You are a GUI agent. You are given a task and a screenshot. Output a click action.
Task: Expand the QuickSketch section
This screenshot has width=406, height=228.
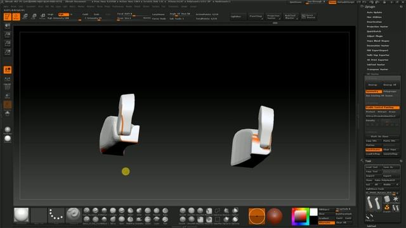pyautogui.click(x=374, y=31)
